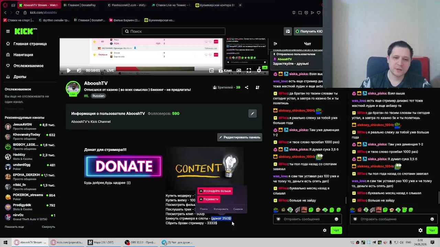The height and width of the screenshot is (247, 440).
Task: Open the icon left of Получить KICK
Action: click(288, 31)
